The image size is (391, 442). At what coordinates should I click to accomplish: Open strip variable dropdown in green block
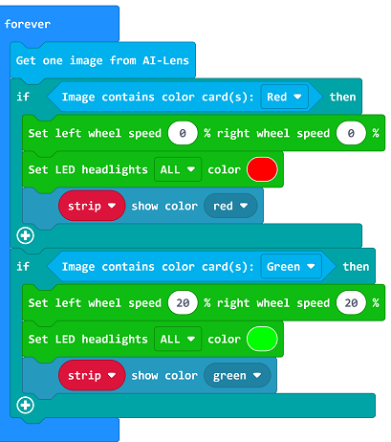pos(92,375)
